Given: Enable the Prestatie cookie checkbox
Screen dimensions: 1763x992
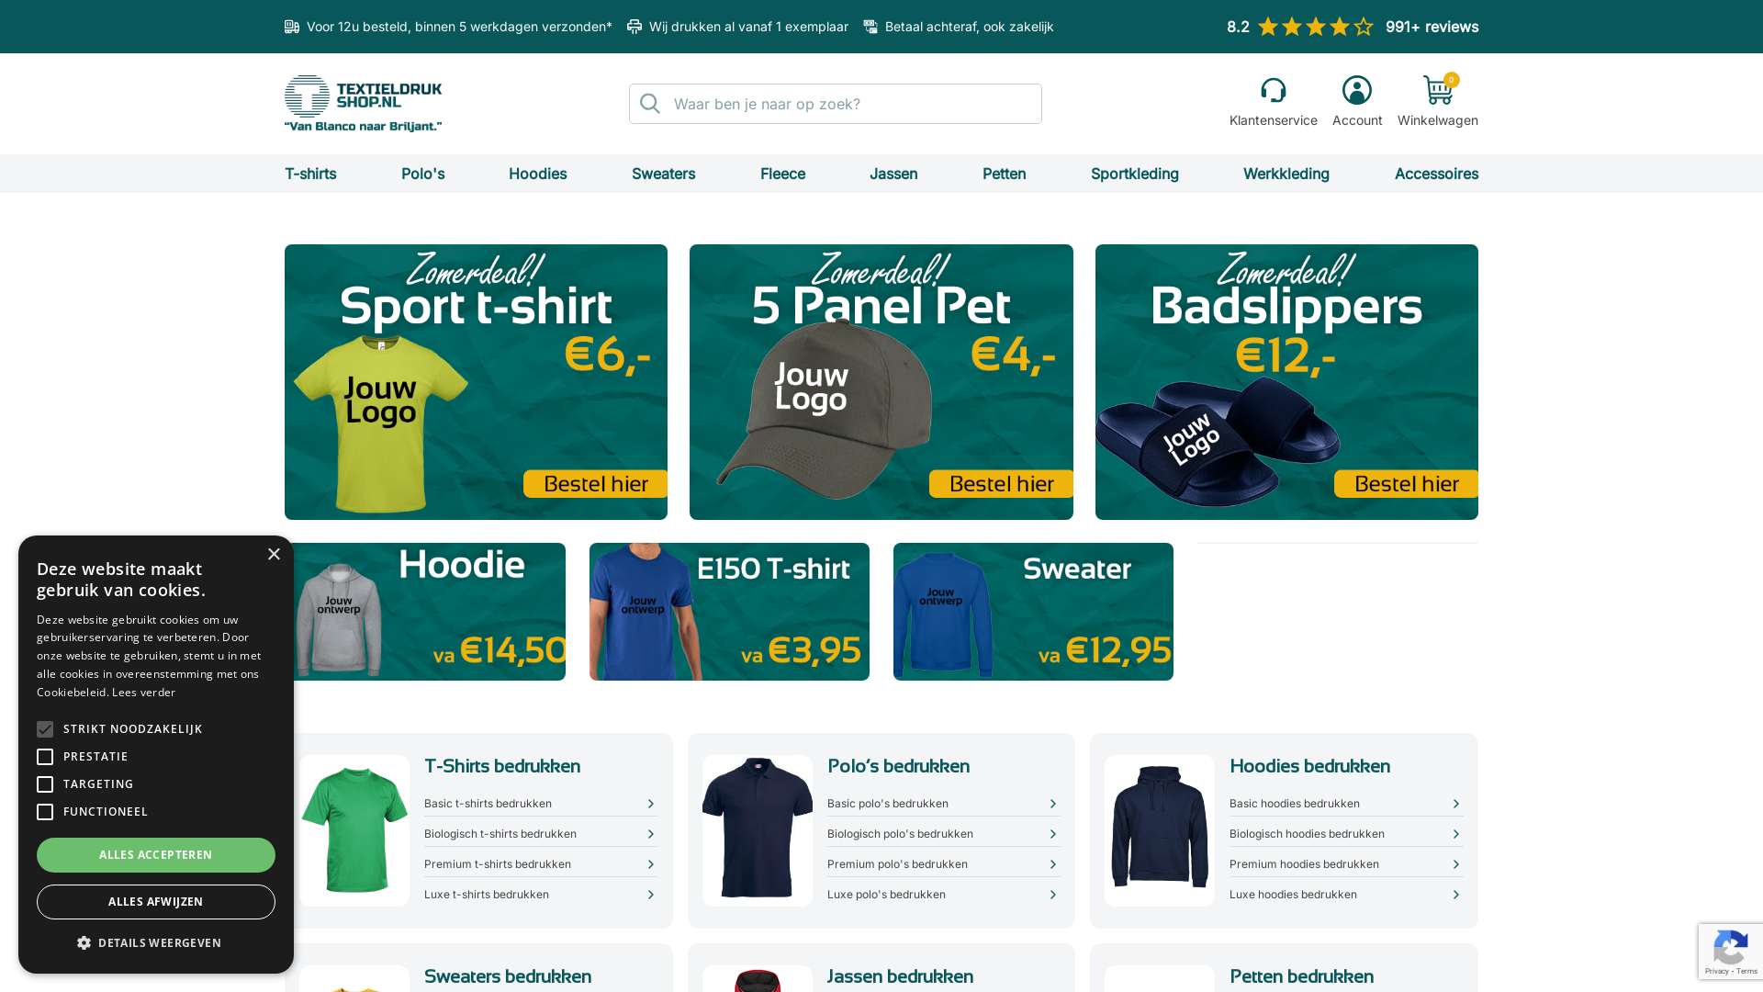Looking at the screenshot, I should tap(45, 757).
